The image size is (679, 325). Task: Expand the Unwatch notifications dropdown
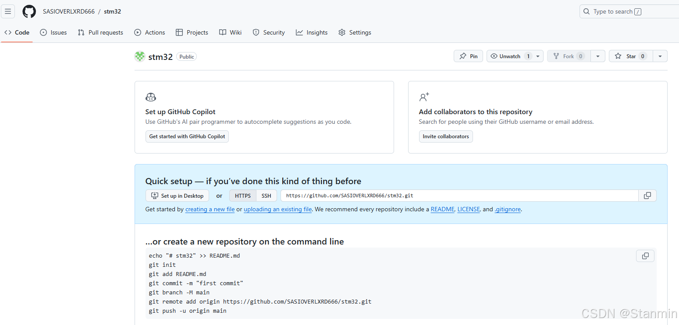515,56
